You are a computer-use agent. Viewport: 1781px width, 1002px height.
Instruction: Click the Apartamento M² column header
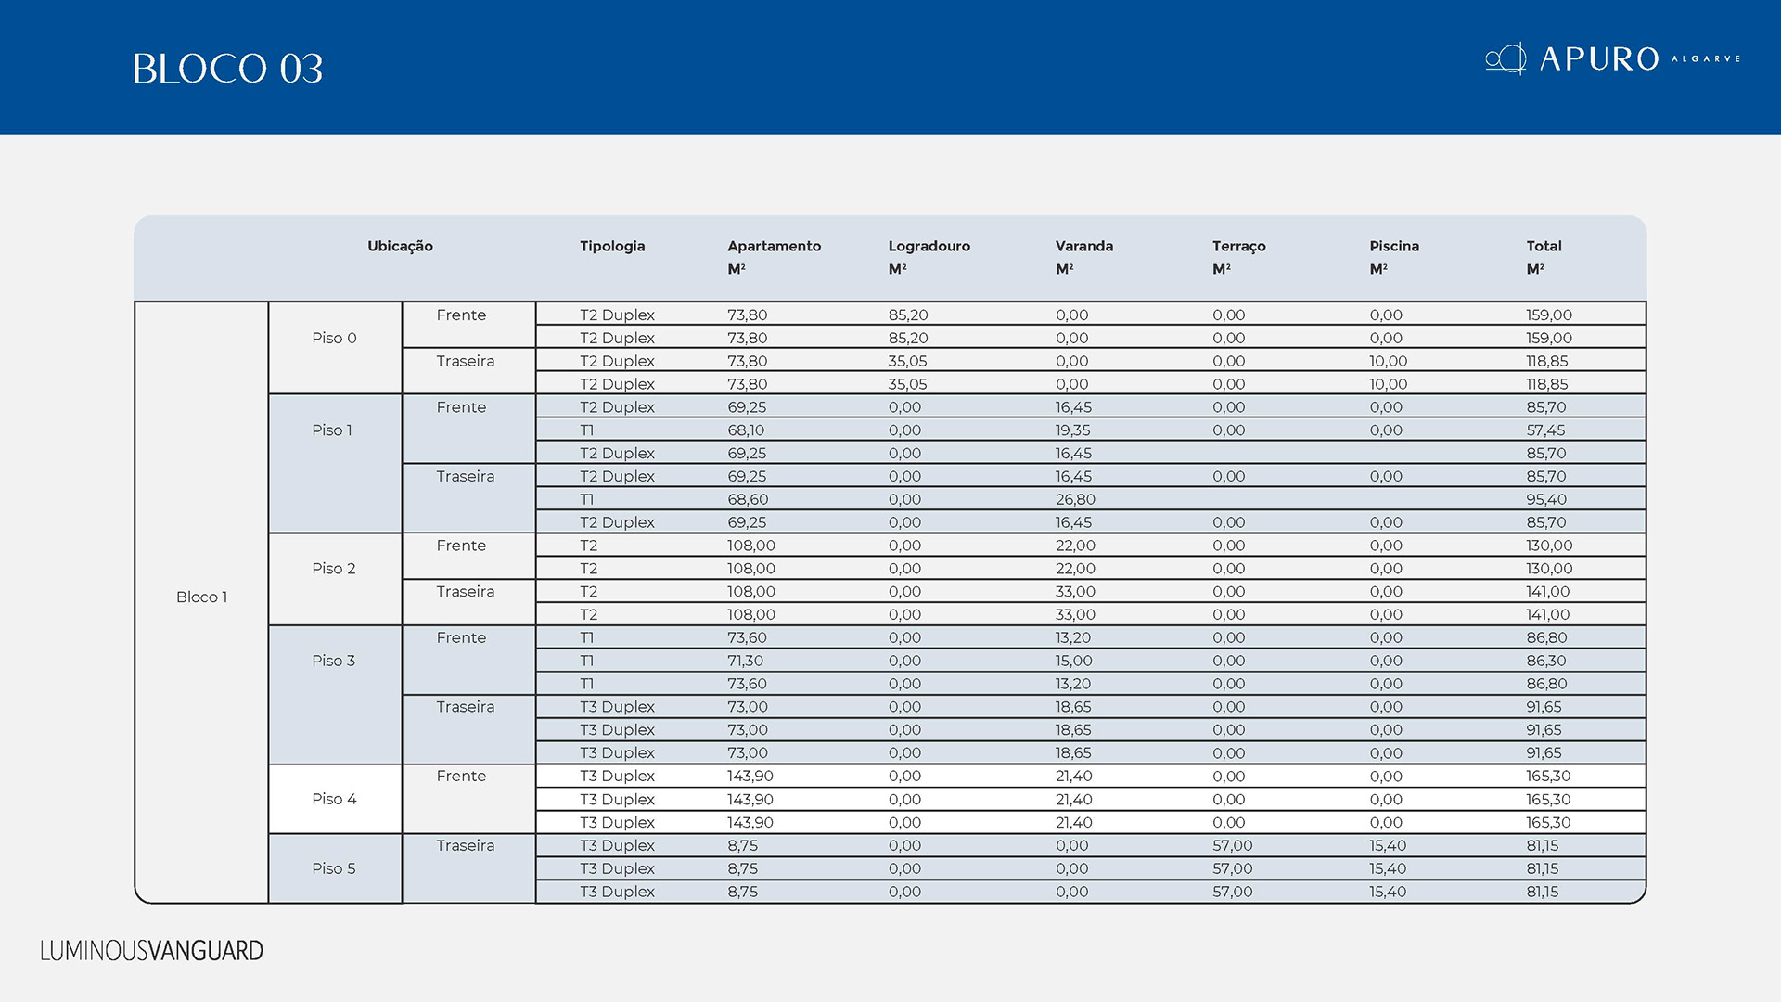[x=774, y=256]
